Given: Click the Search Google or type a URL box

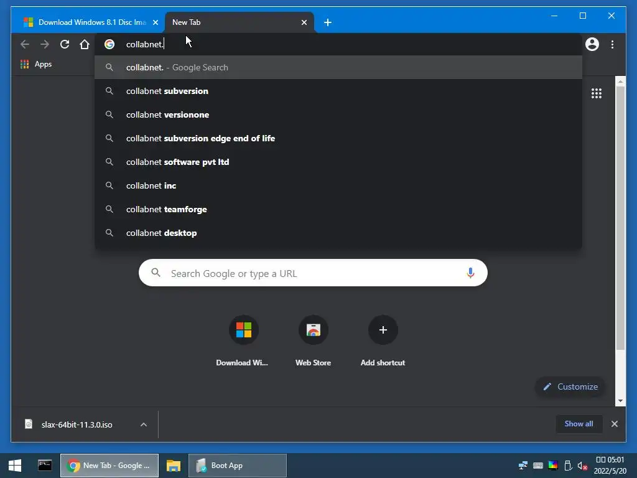Looking at the screenshot, I should 313,273.
